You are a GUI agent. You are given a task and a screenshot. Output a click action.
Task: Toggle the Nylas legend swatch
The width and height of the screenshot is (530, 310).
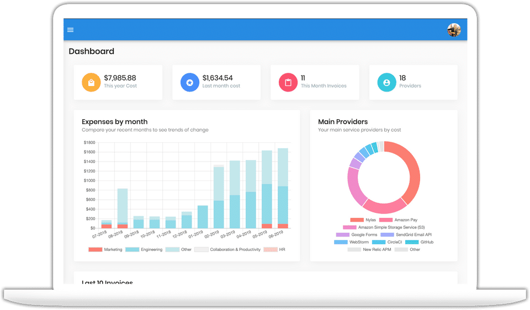[x=357, y=220]
